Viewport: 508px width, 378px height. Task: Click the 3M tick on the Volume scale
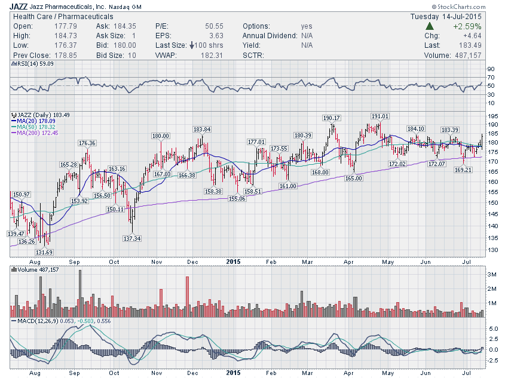[x=491, y=275]
